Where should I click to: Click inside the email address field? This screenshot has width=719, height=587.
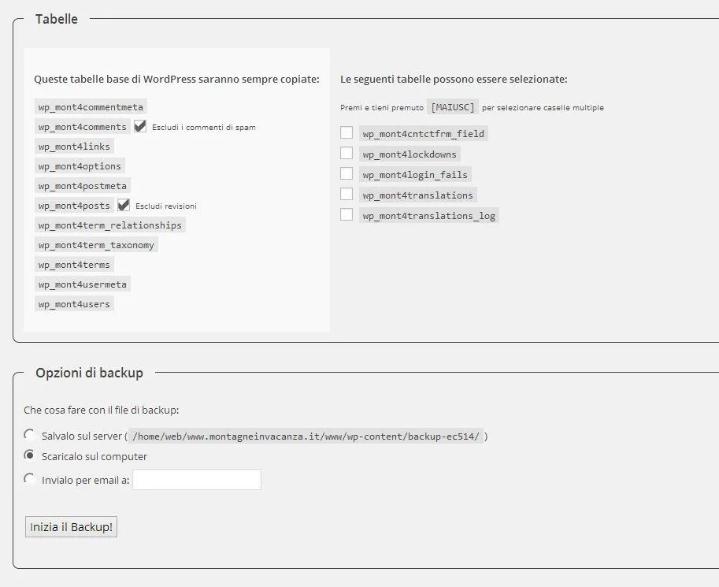[196, 479]
